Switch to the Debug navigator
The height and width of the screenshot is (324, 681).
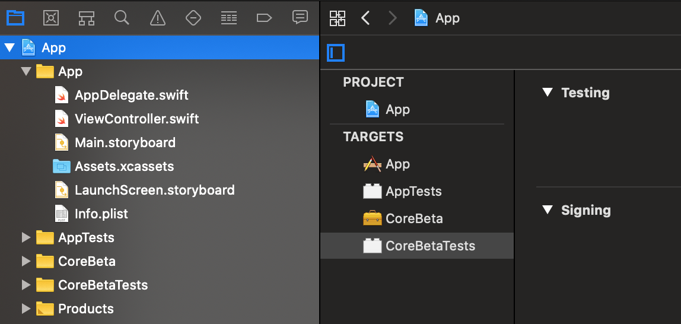[x=229, y=18]
